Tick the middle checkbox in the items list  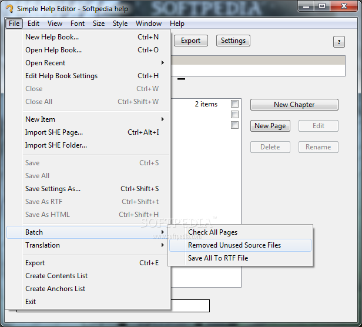[234, 114]
